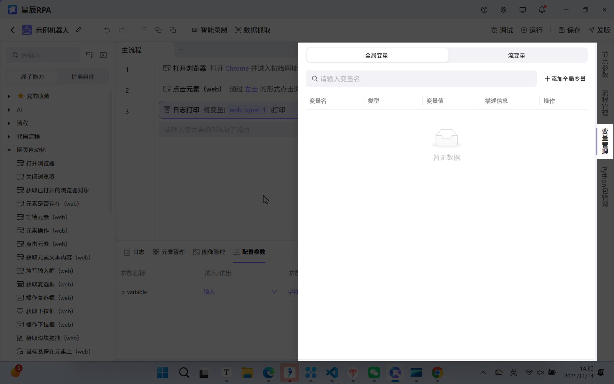Click 添加全局变量 button

[x=565, y=79]
